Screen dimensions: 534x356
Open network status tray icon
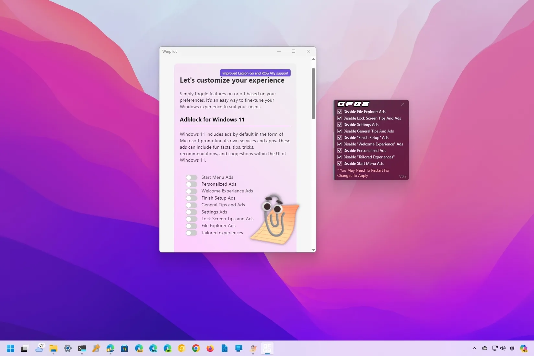point(495,349)
